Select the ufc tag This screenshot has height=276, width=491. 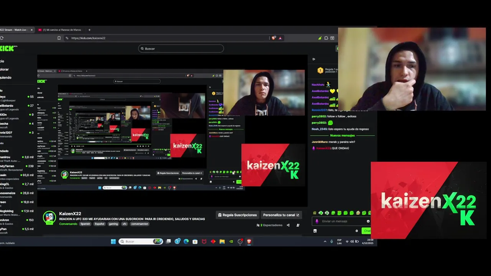click(124, 224)
